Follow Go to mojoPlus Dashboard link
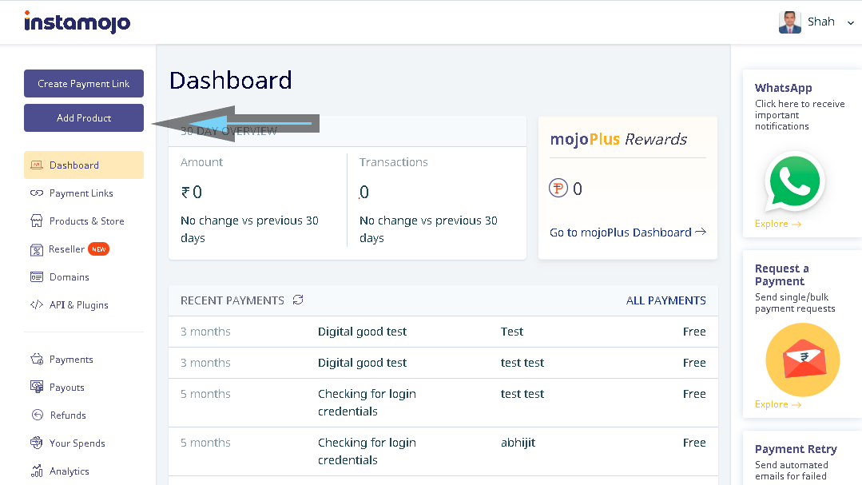This screenshot has height=485, width=862. pyautogui.click(x=628, y=232)
